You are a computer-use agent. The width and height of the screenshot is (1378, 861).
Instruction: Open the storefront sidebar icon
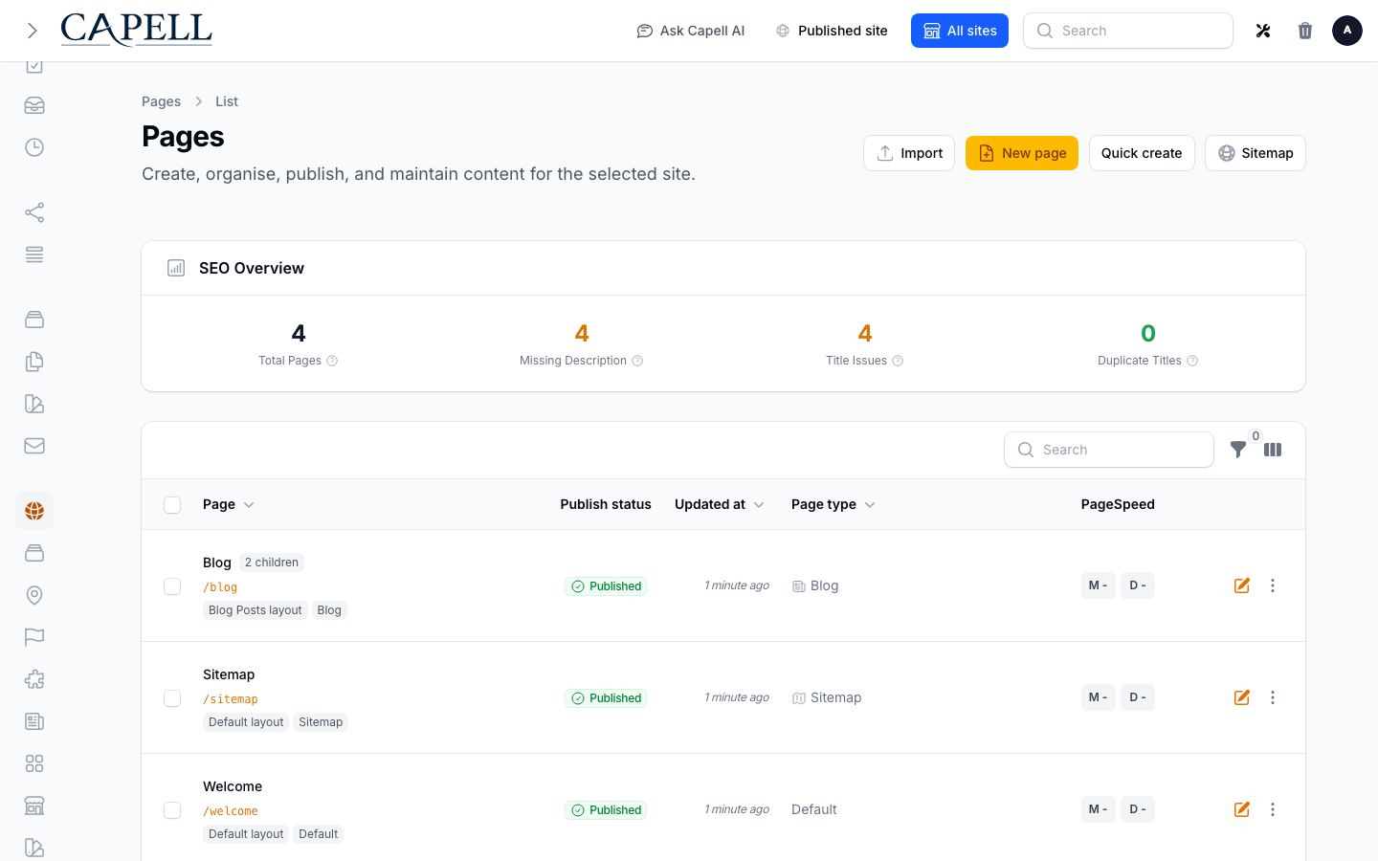(34, 806)
